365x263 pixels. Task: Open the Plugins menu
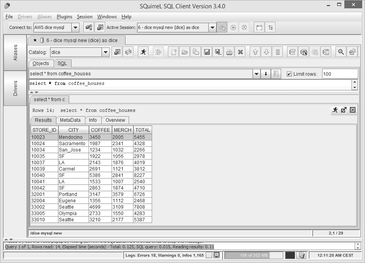click(64, 17)
